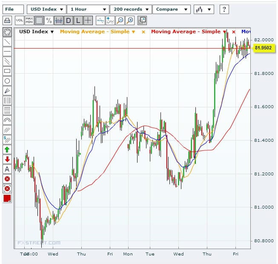Toggle the MAX MIN display button
Screen dimensions: 278x264
(29, 20)
